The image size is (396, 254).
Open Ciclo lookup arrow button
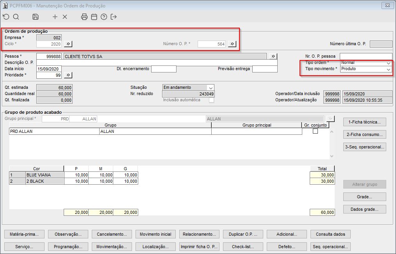pyautogui.click(x=68, y=44)
